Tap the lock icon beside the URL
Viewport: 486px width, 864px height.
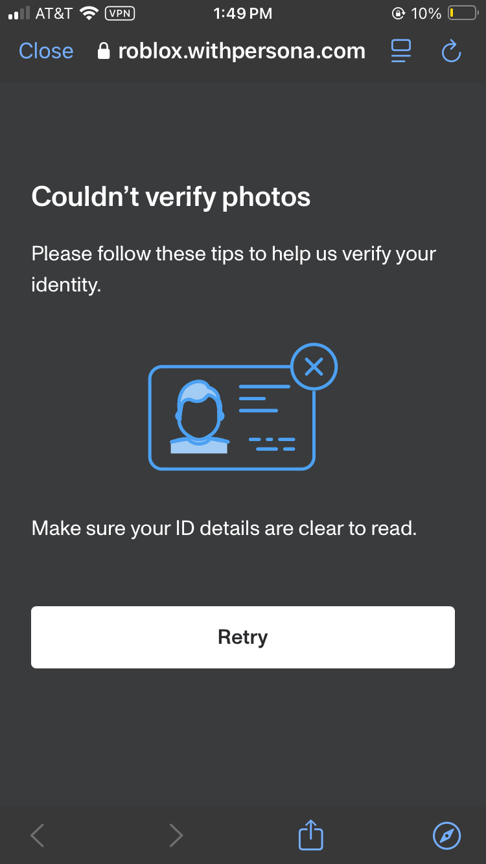point(104,51)
